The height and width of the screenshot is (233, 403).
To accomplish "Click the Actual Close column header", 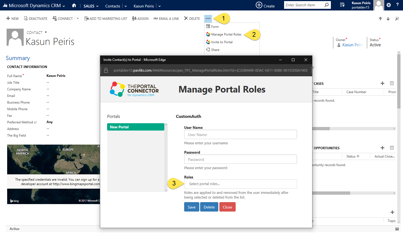I will point(385,156).
